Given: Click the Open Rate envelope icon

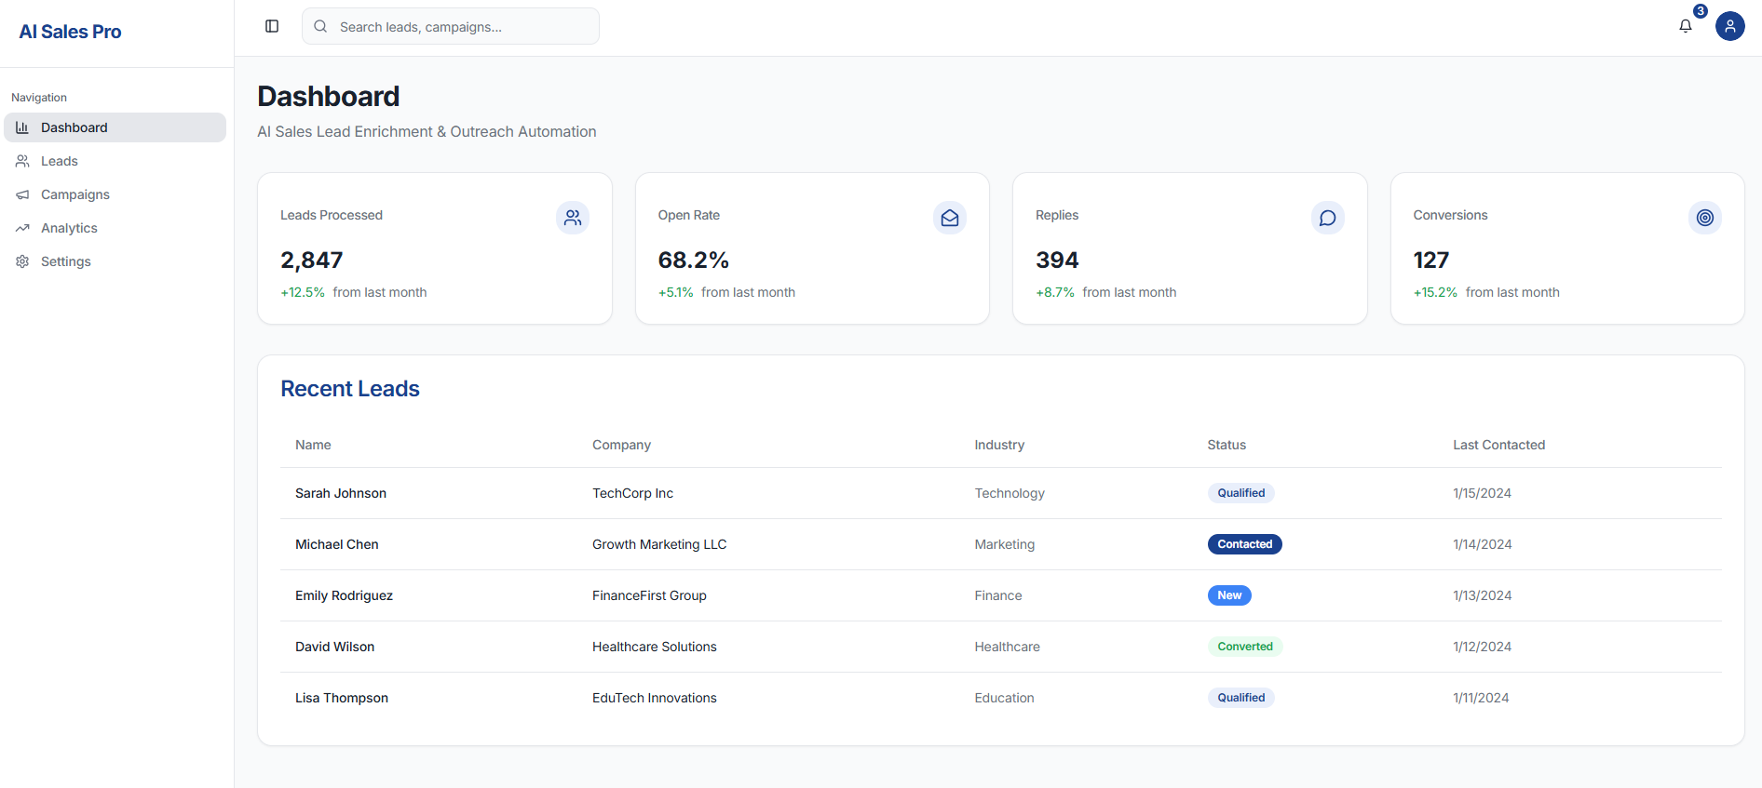Looking at the screenshot, I should click(949, 218).
